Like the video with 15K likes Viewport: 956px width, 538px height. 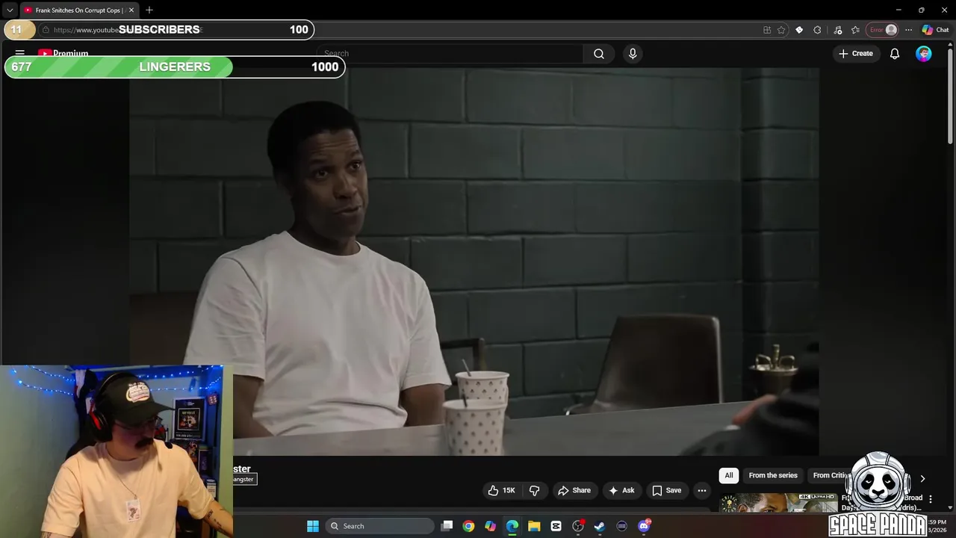point(501,490)
